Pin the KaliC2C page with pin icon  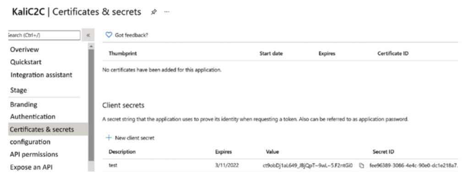point(154,12)
